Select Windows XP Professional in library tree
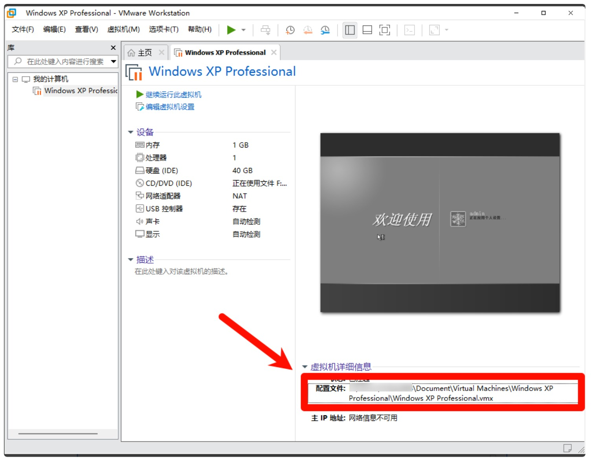Viewport: 591px width, 461px height. pyautogui.click(x=81, y=91)
